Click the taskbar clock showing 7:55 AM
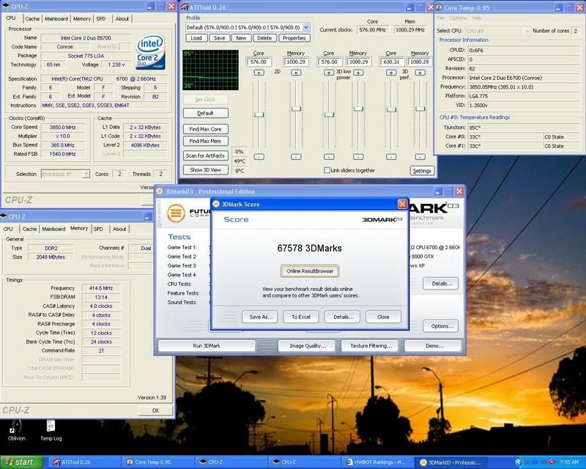 570,462
